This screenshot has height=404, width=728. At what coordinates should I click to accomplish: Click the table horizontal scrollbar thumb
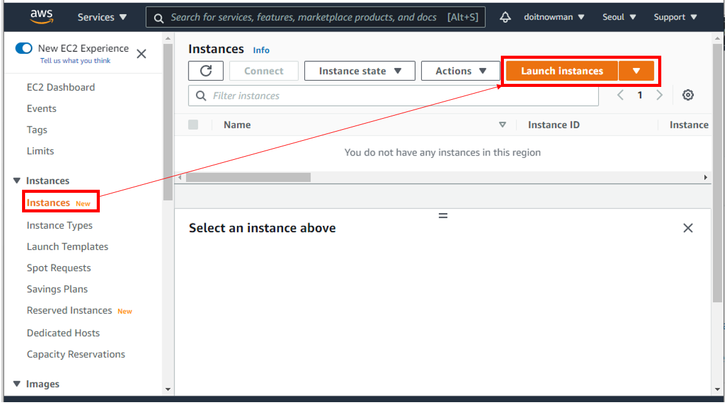click(x=248, y=178)
